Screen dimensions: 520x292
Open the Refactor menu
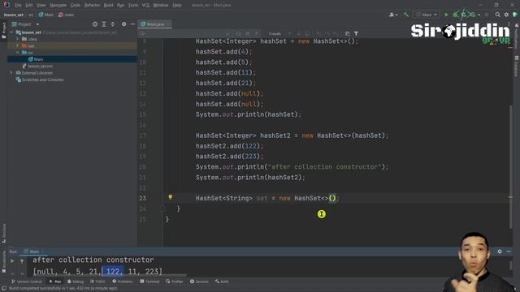(x=92, y=6)
